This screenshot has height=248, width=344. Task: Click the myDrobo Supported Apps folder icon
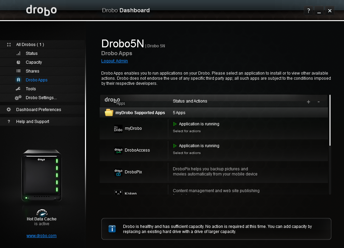109,112
